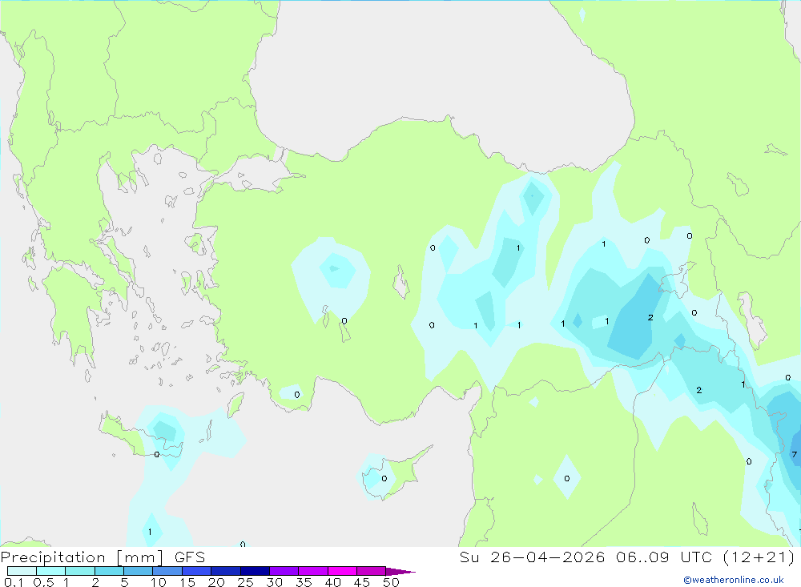Click the '10' legend label
This screenshot has height=587, width=801.
pos(159,582)
